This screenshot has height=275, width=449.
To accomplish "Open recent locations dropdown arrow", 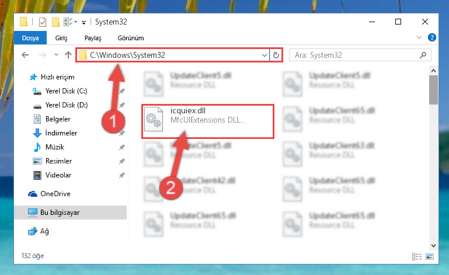I will click(x=56, y=55).
